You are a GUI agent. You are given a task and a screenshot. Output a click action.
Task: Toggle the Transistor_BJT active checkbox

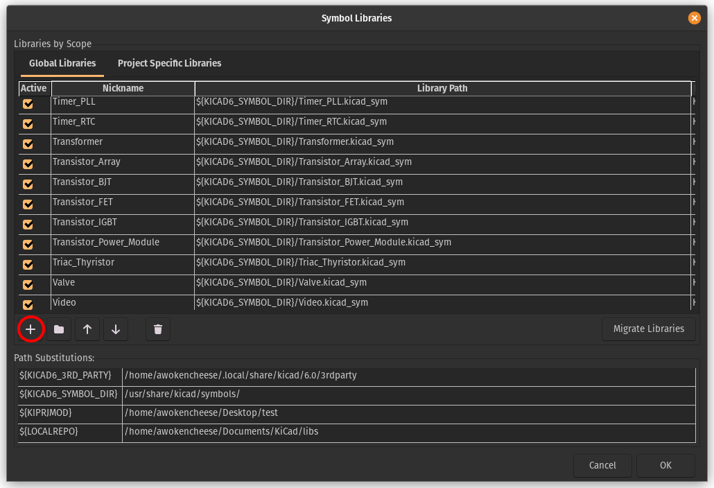pos(28,184)
